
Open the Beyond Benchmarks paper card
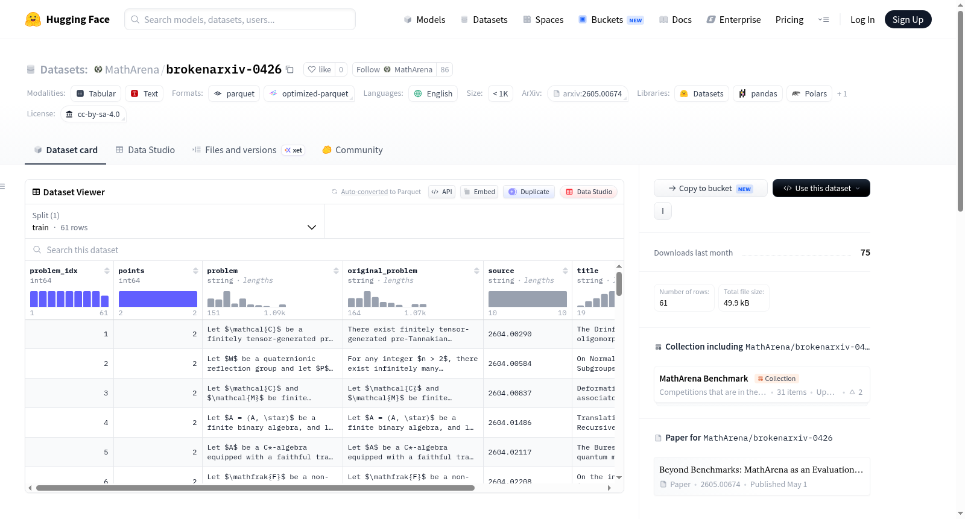(x=762, y=476)
